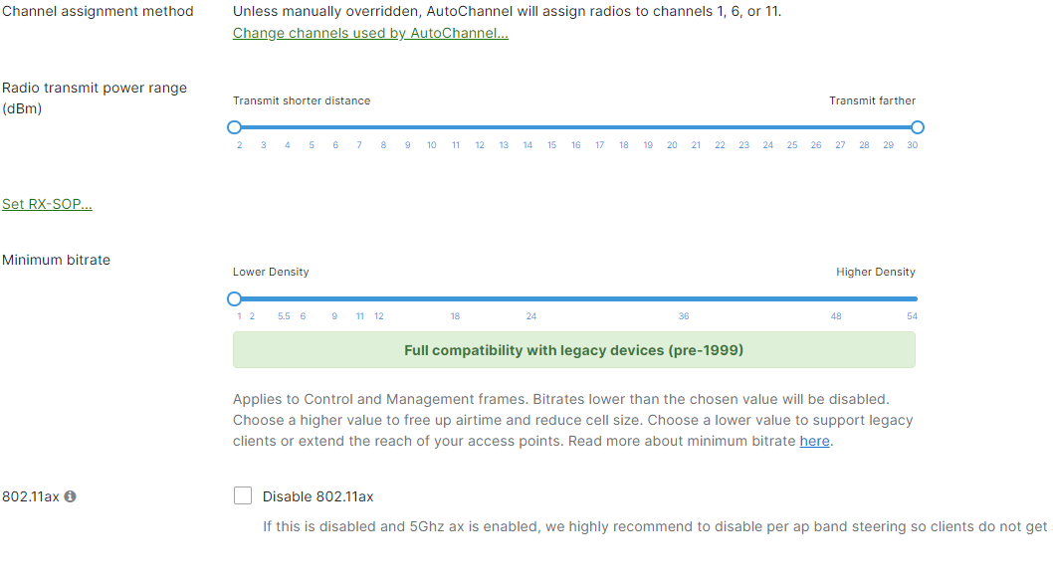Viewport: 1053px width, 583px height.
Task: Click the left handle of transmit power slider
Action: (x=234, y=127)
